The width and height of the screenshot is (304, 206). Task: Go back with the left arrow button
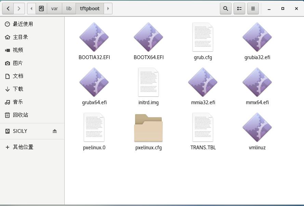[x=8, y=9]
